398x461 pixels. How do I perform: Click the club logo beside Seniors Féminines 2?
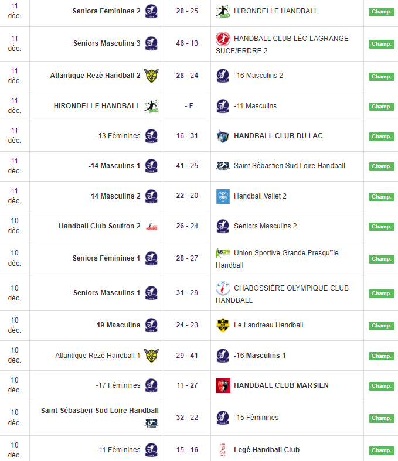[x=151, y=11]
